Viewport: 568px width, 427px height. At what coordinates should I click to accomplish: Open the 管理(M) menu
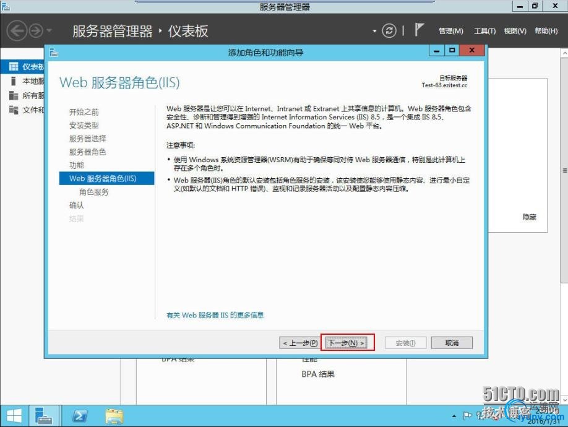click(450, 31)
